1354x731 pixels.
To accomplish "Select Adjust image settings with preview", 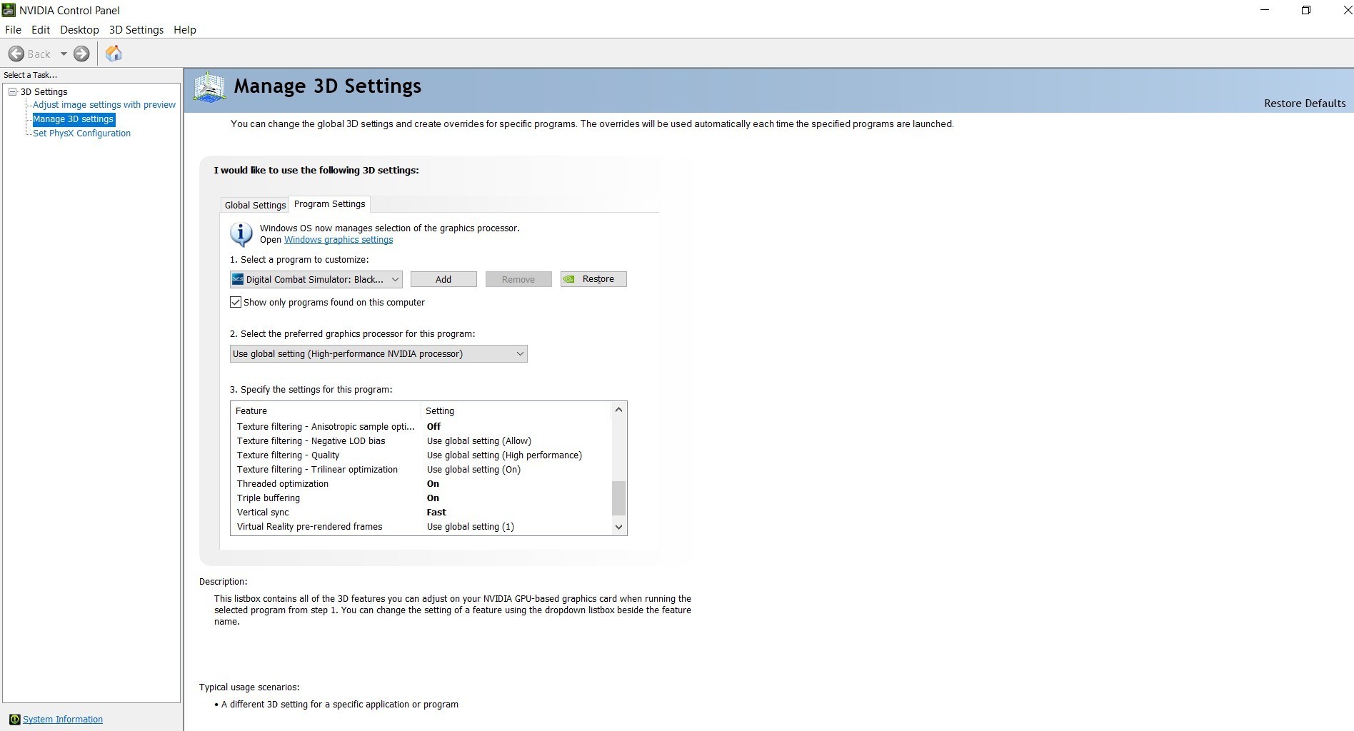I will coord(104,105).
